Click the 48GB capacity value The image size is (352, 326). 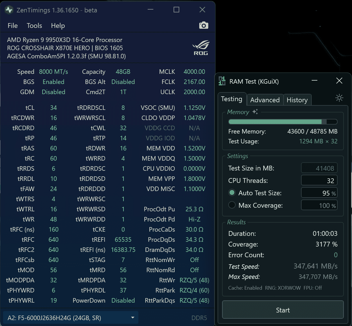pyautogui.click(x=123, y=72)
